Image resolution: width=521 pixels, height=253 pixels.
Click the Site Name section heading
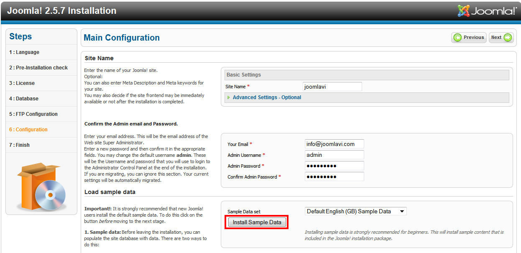[x=99, y=58]
